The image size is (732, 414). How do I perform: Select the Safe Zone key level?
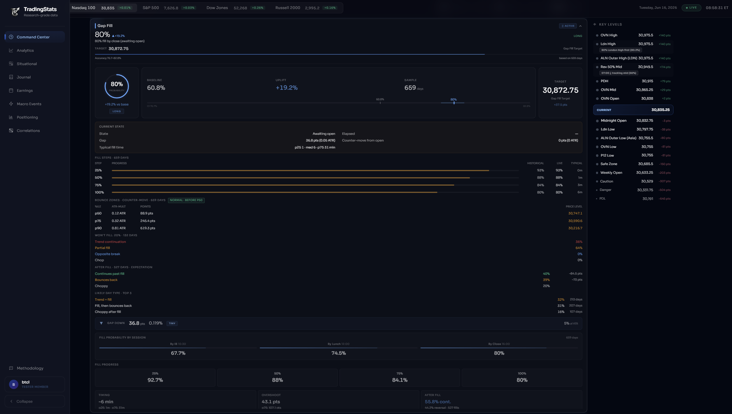click(x=633, y=164)
